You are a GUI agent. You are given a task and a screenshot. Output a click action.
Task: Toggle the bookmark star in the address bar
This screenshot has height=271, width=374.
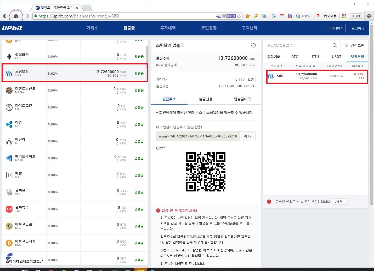coord(247,16)
